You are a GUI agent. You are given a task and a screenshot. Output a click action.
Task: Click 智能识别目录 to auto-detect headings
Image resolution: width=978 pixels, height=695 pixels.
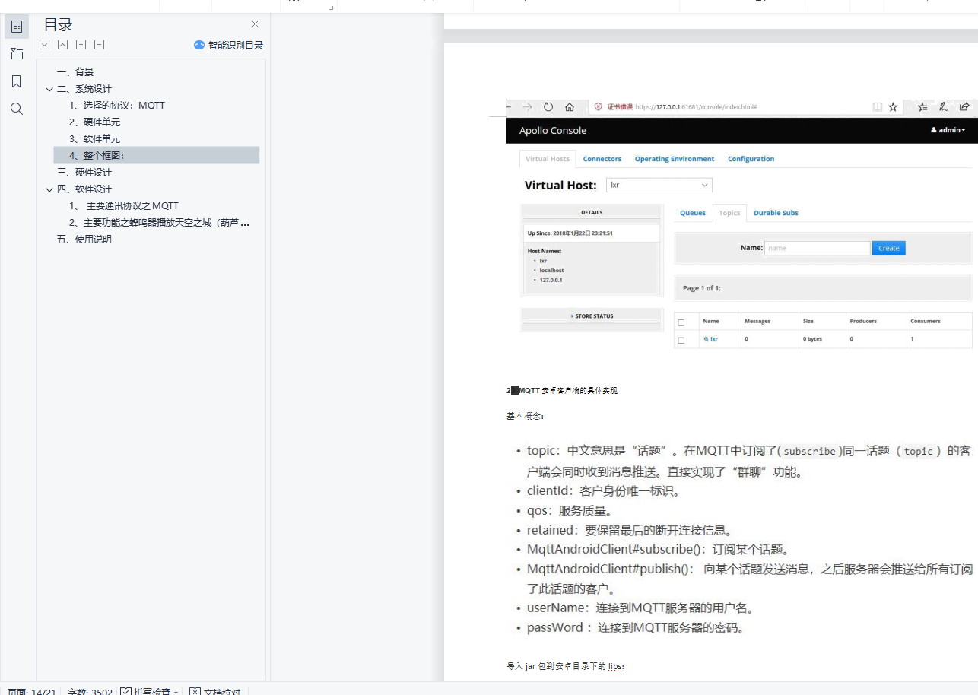(x=228, y=45)
